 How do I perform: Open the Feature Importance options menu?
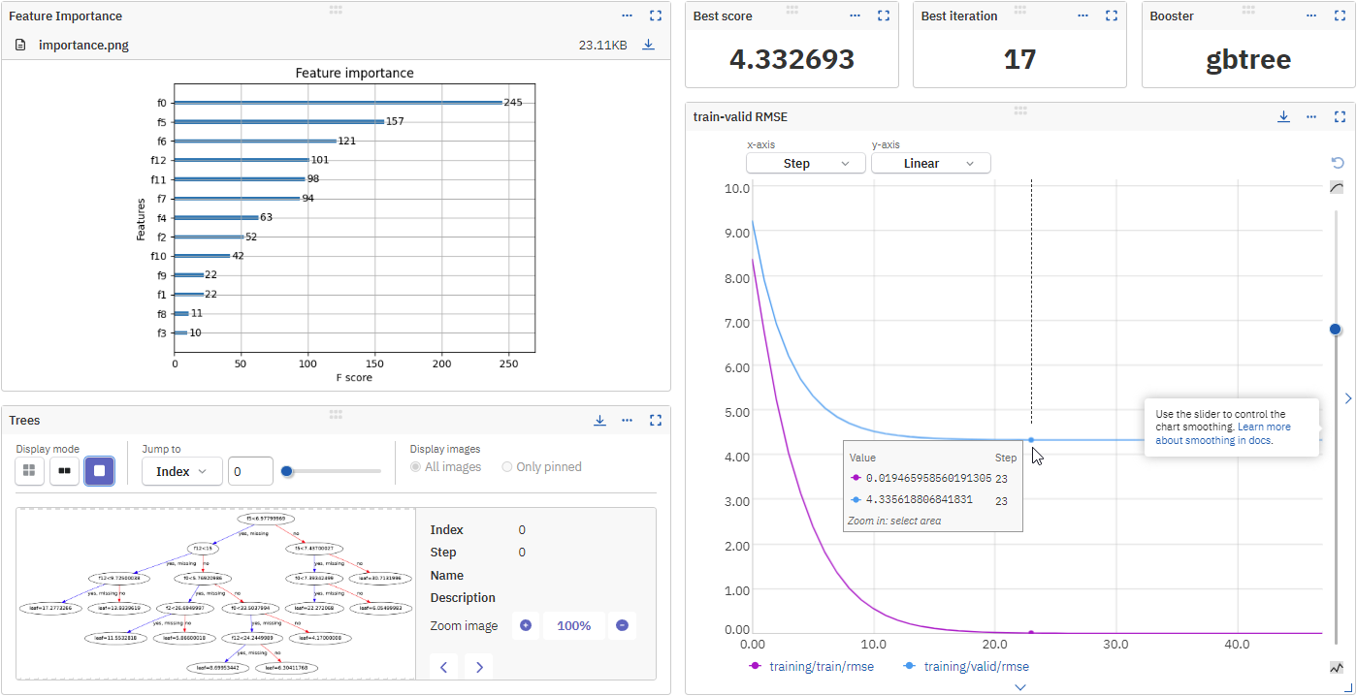click(x=627, y=15)
